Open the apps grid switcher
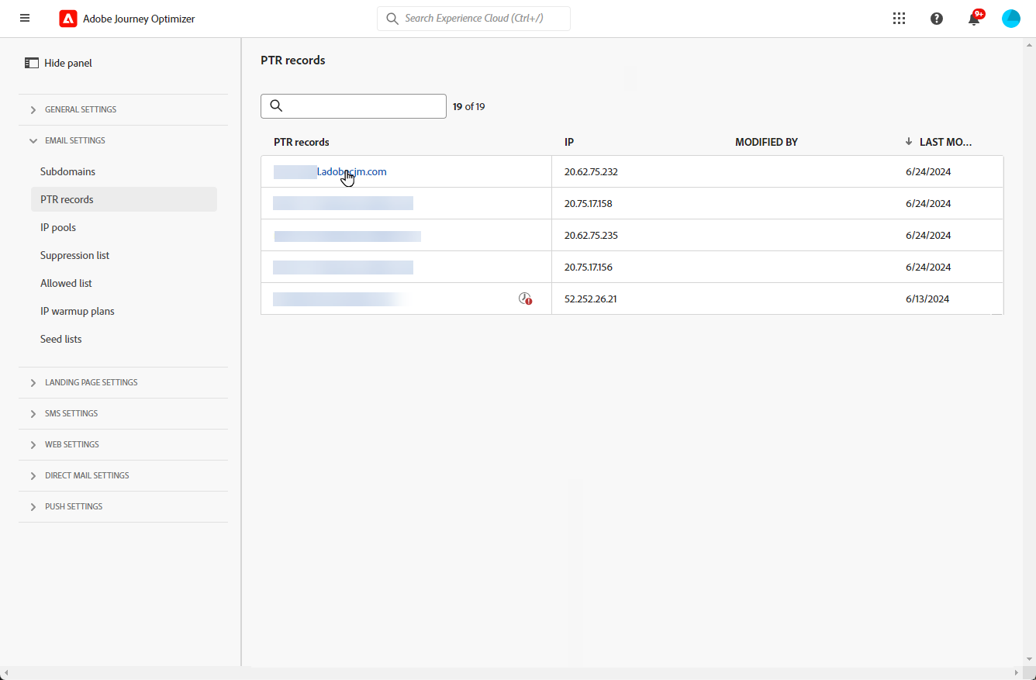 click(x=899, y=19)
